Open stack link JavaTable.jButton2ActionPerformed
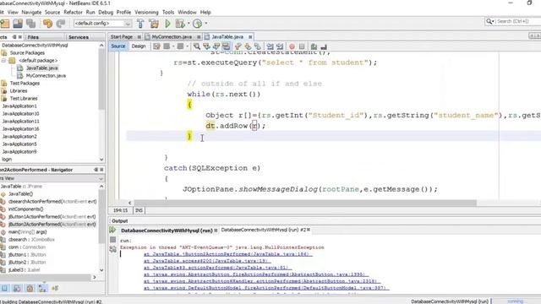This screenshot has width=541, height=304. pyautogui.click(x=227, y=254)
